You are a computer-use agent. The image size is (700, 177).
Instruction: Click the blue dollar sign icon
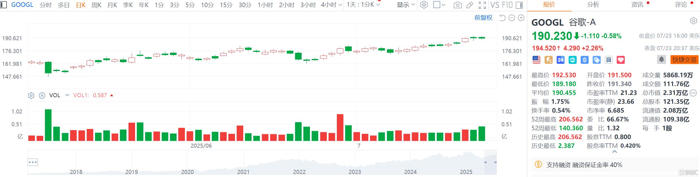tap(584, 60)
